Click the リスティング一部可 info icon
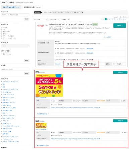 (92, 60)
